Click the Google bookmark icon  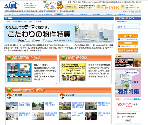(135, 99)
